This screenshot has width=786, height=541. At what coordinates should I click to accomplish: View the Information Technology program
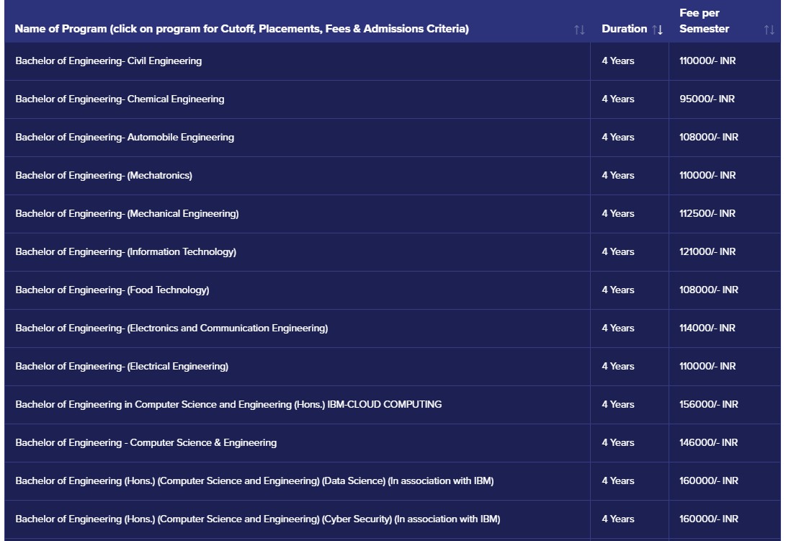(125, 252)
